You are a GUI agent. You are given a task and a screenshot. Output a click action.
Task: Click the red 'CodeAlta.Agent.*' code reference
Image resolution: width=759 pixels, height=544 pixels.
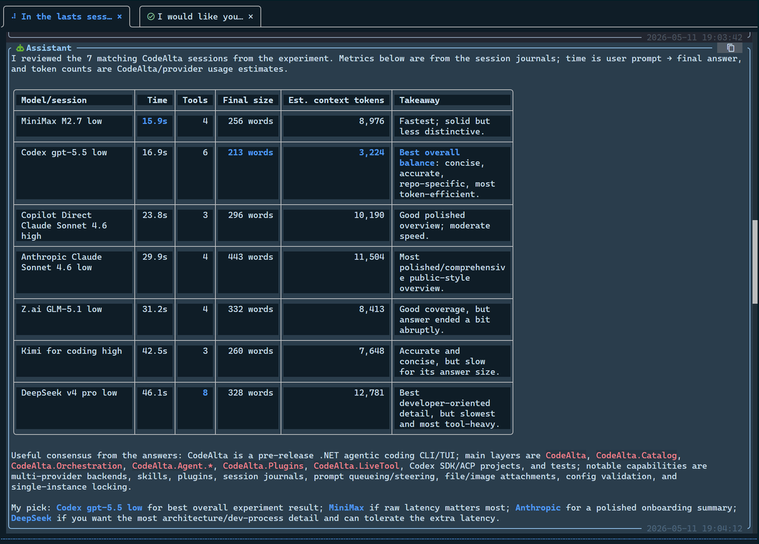coord(172,466)
